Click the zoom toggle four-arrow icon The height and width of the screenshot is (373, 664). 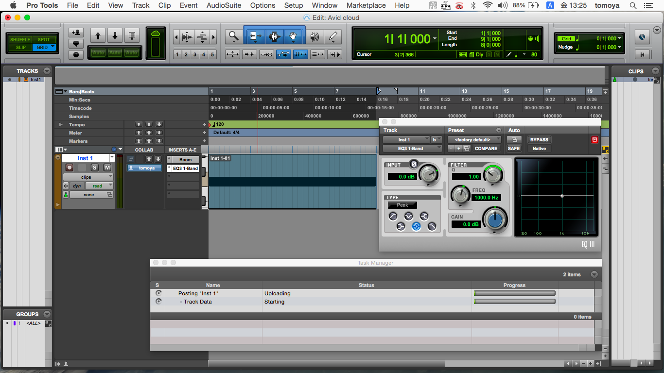[232, 54]
